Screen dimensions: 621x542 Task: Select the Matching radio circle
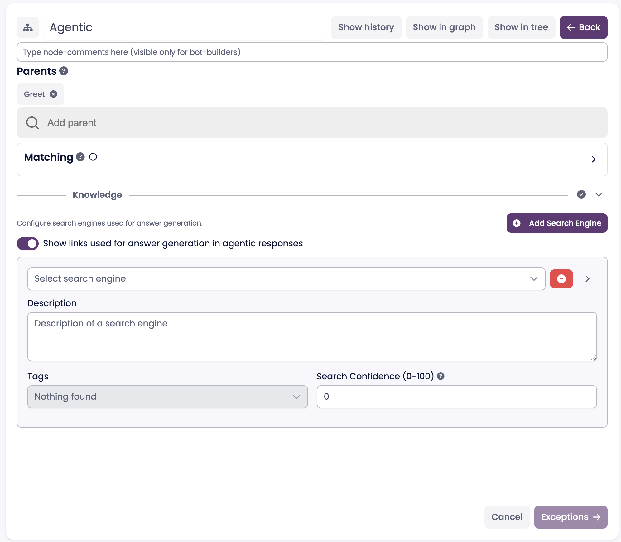tap(93, 157)
